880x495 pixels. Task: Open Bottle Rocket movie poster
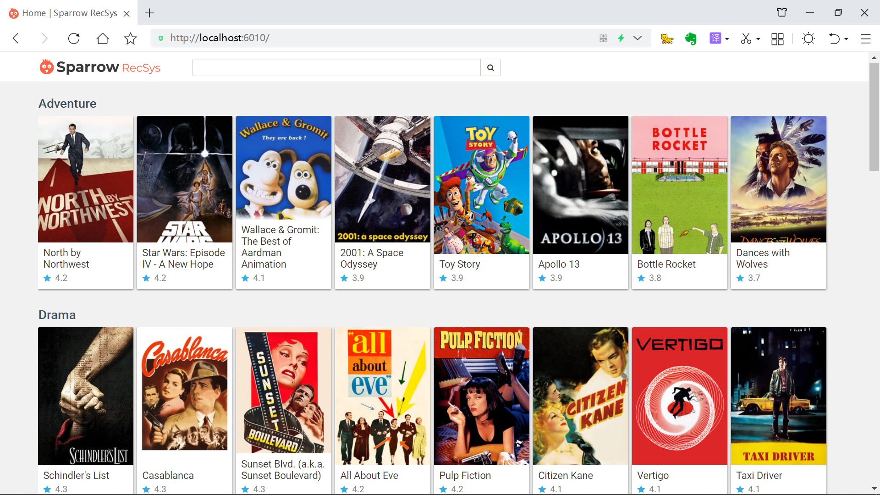click(x=680, y=185)
